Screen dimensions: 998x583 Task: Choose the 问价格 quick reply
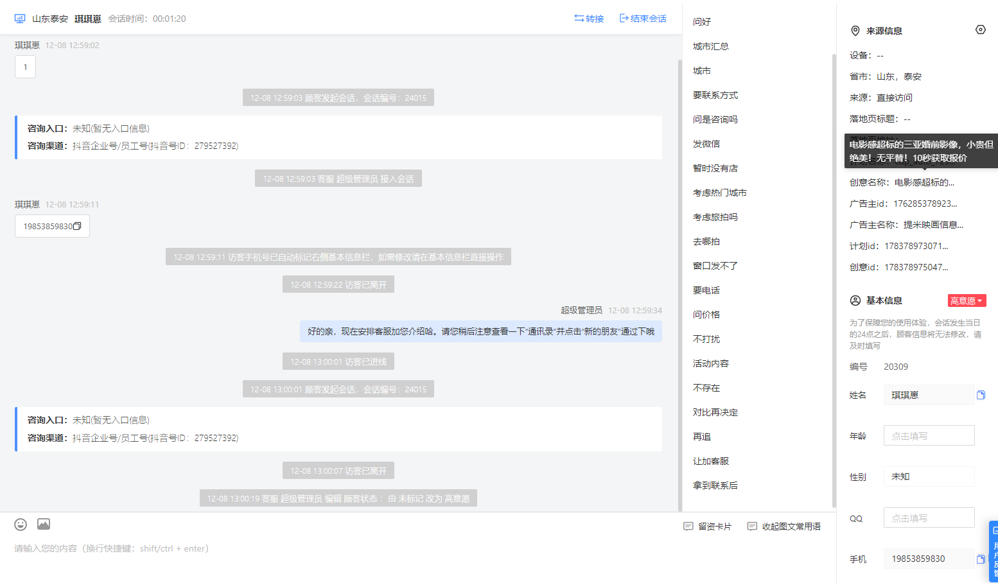pyautogui.click(x=706, y=315)
